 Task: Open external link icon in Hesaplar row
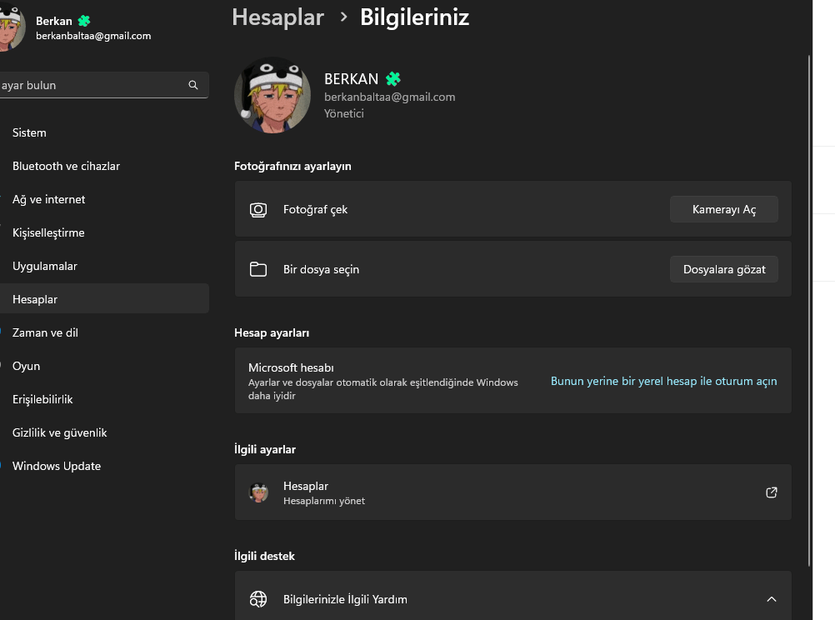(771, 492)
